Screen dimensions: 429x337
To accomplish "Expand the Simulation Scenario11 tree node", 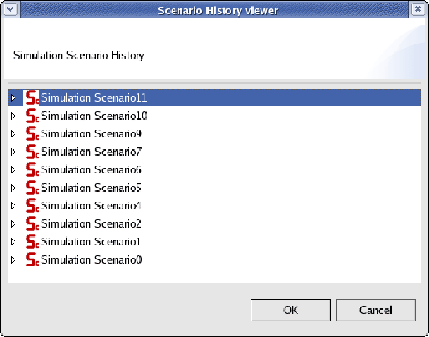I will click(x=13, y=98).
